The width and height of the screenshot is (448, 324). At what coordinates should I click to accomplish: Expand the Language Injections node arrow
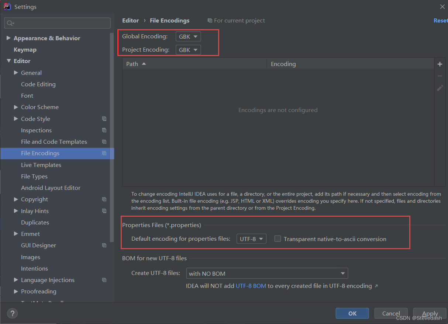16,280
